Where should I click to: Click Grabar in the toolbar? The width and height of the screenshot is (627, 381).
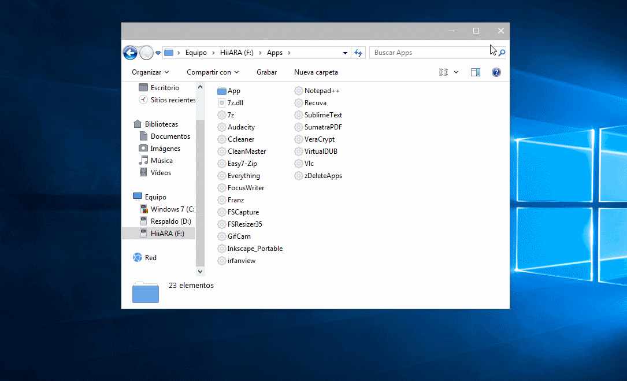point(267,72)
